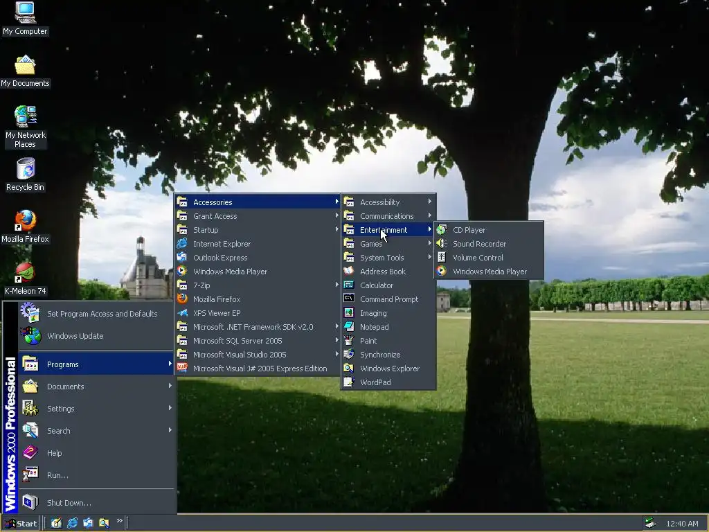
Task: Click the Command Prompt icon
Action: [349, 299]
